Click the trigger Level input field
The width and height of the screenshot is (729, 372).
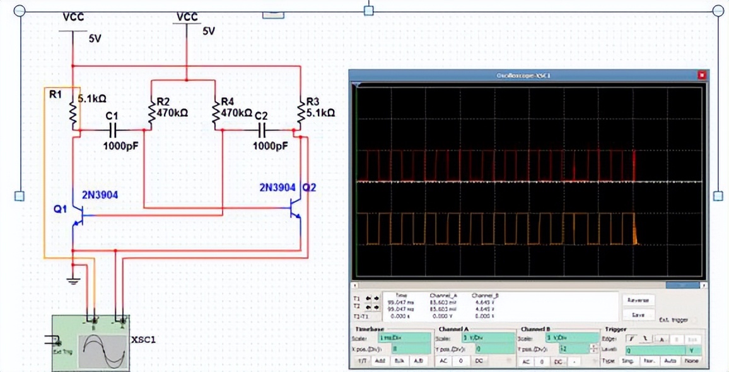tap(656, 351)
